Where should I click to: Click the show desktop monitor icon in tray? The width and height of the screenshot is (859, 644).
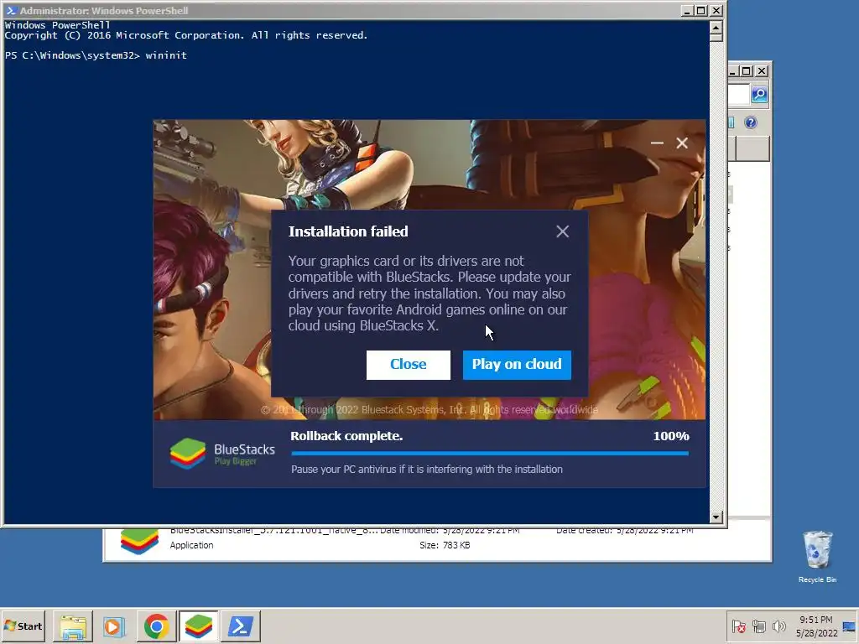pyautogui.click(x=849, y=626)
